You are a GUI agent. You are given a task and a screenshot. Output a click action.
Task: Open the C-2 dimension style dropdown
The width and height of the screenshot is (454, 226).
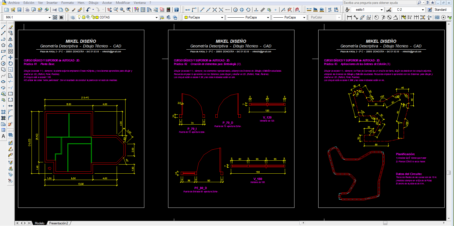pyautogui.click(x=423, y=10)
